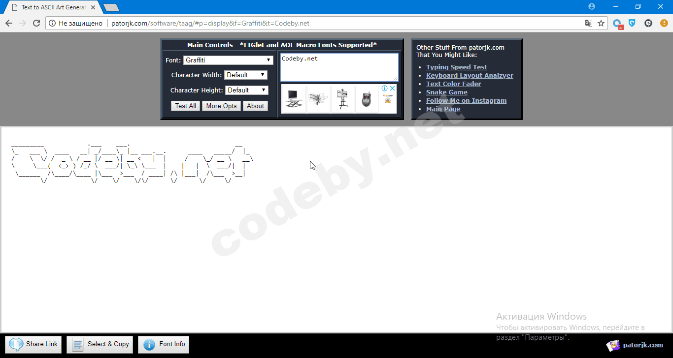The height and width of the screenshot is (358, 673).
Task: Click the antenna bracket ad thumbnail
Action: tap(319, 99)
